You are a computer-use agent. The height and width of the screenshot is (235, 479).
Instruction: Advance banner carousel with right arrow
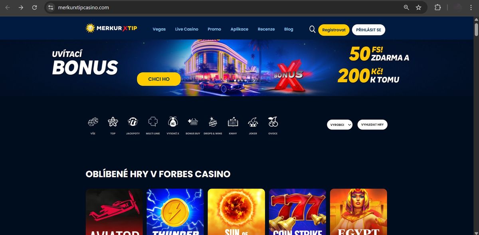tap(254, 80)
